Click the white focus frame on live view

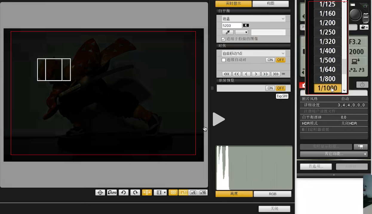click(x=54, y=69)
